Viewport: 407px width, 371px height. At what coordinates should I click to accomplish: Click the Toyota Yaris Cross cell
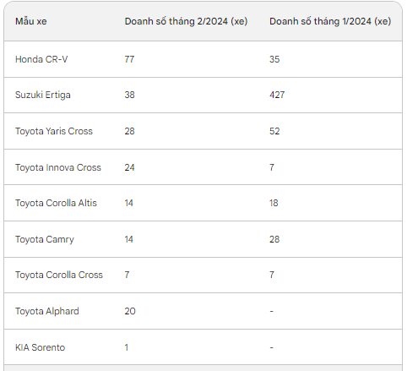coord(54,131)
